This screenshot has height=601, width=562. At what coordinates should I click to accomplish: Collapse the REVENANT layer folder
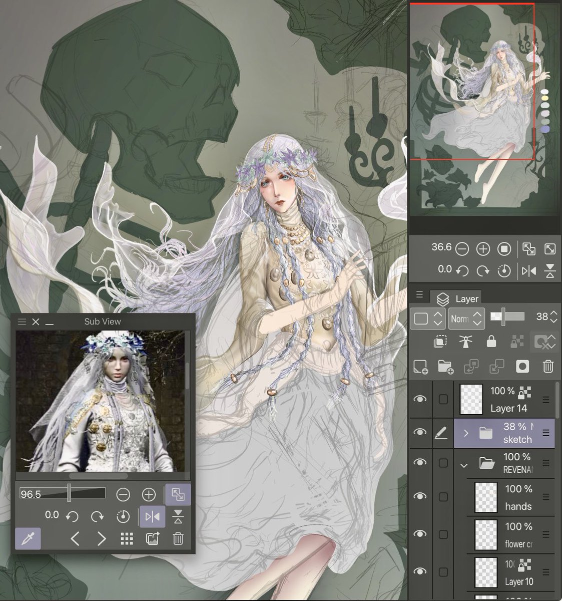pyautogui.click(x=464, y=465)
